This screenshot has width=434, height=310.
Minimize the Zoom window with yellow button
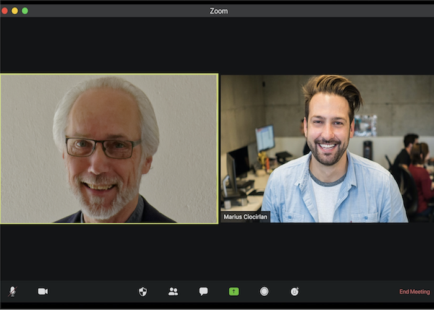pos(15,11)
